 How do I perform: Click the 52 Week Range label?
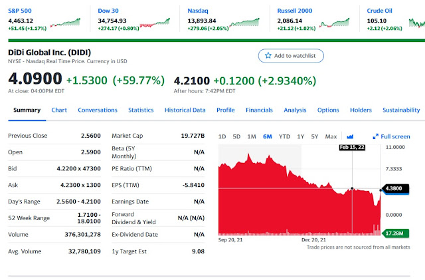pos(29,218)
